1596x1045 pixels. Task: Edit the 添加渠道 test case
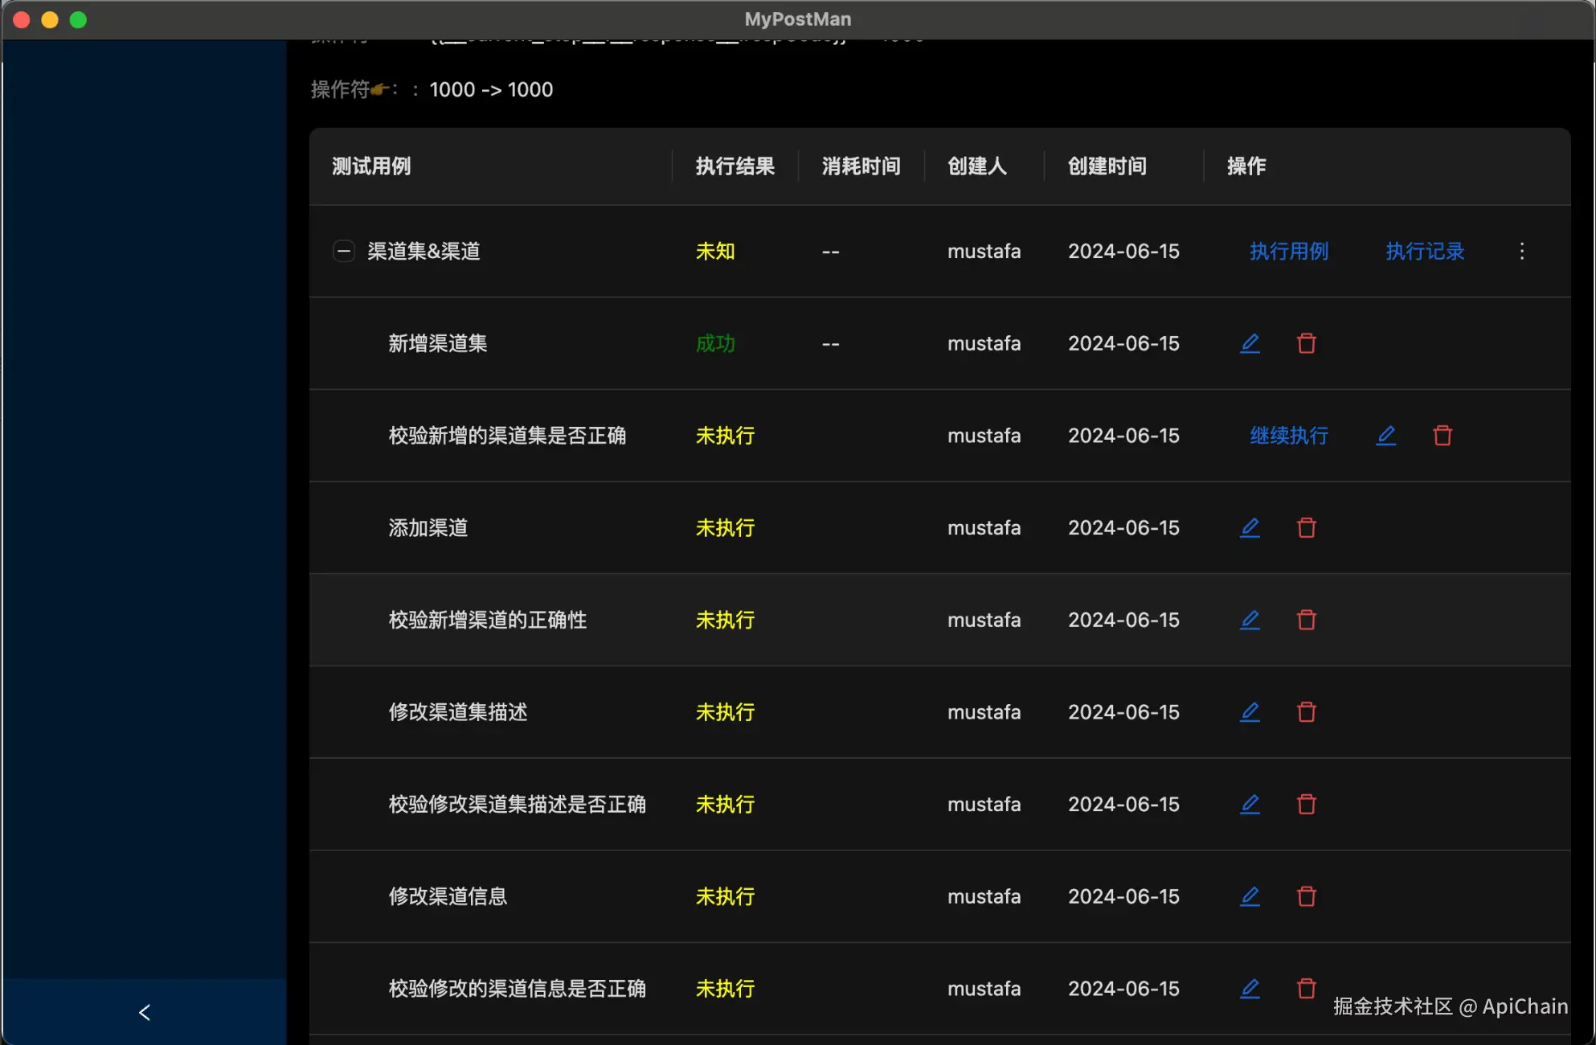point(1250,527)
